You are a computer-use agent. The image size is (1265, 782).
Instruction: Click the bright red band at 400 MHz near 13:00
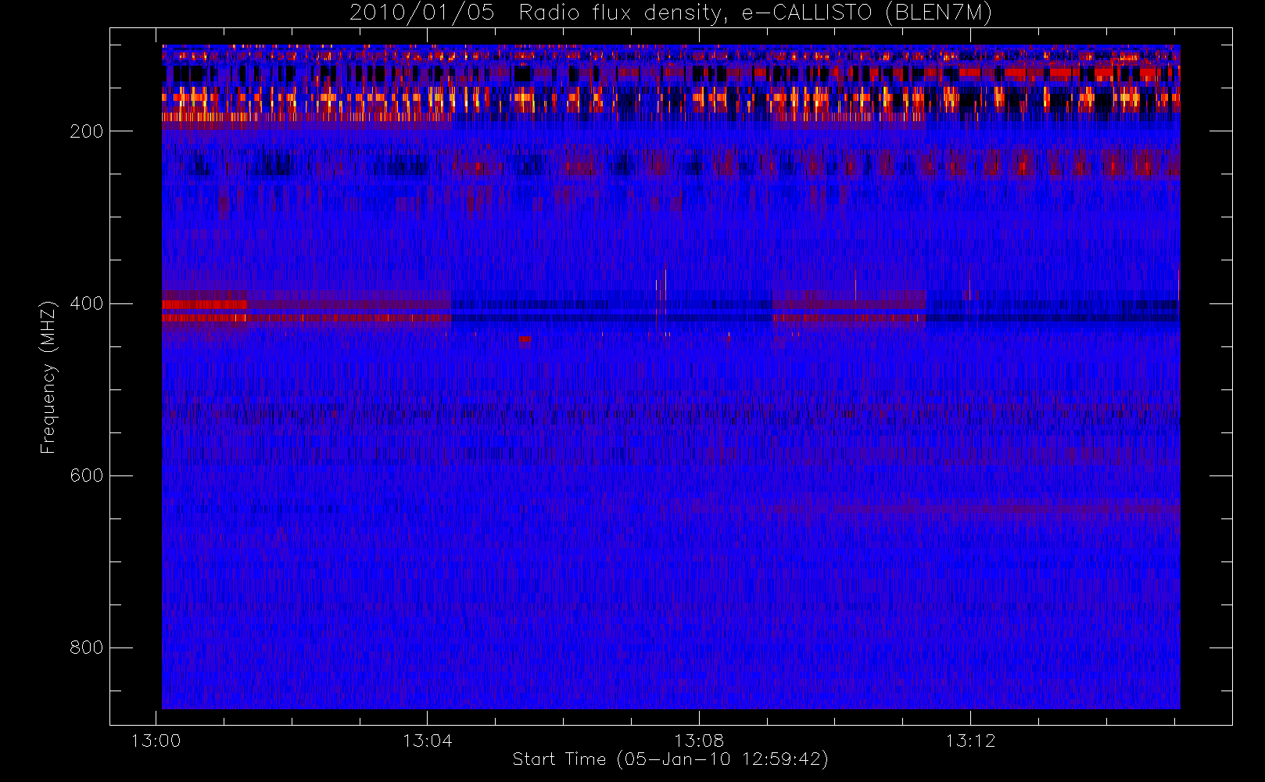click(205, 304)
